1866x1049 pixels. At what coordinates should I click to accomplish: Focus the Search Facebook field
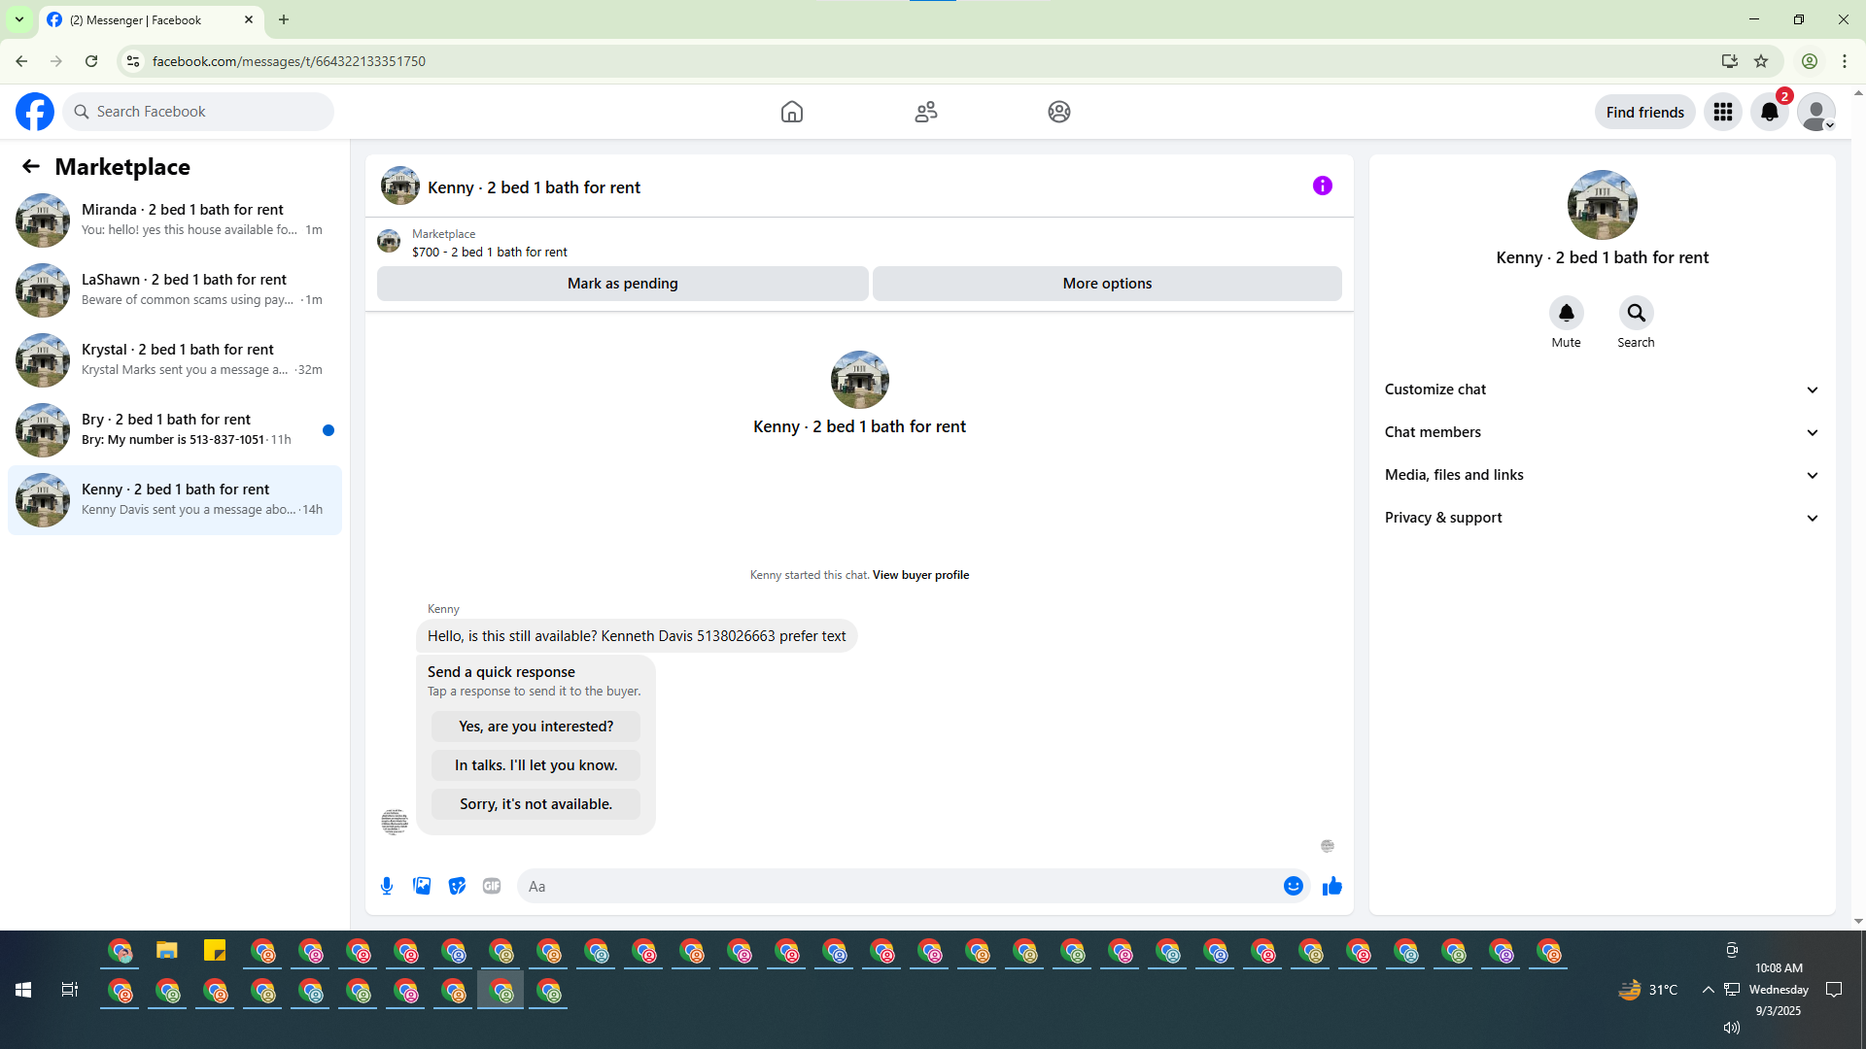[198, 112]
